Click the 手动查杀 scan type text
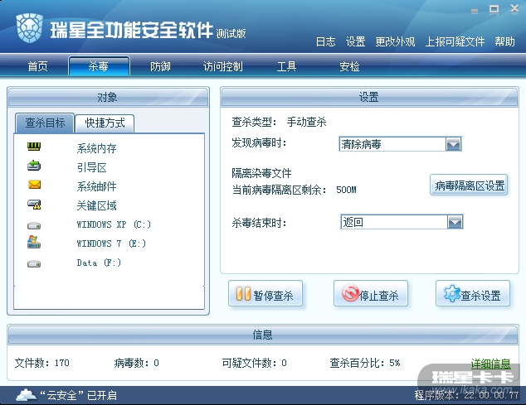 coord(306,122)
